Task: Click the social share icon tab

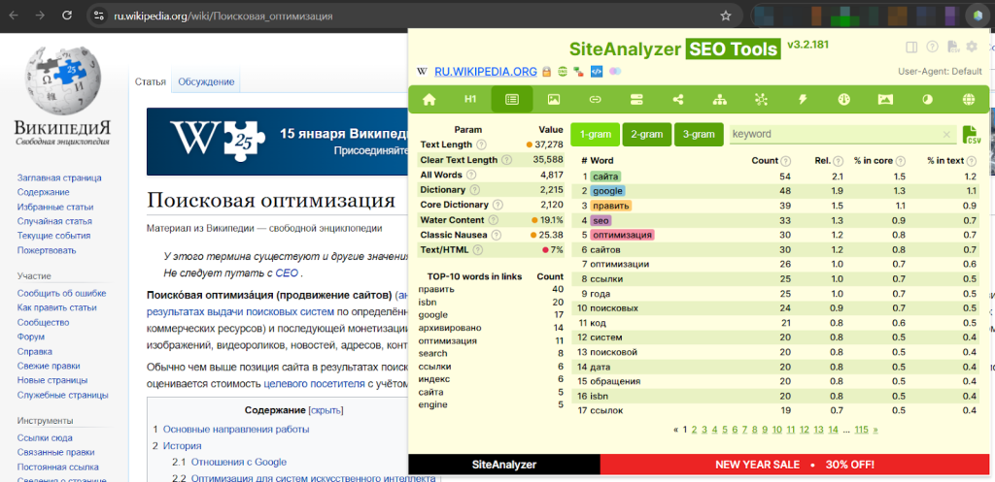Action: [677, 99]
